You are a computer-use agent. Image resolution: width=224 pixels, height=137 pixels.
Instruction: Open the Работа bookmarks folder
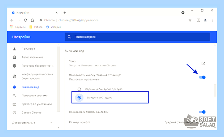tap(36, 27)
